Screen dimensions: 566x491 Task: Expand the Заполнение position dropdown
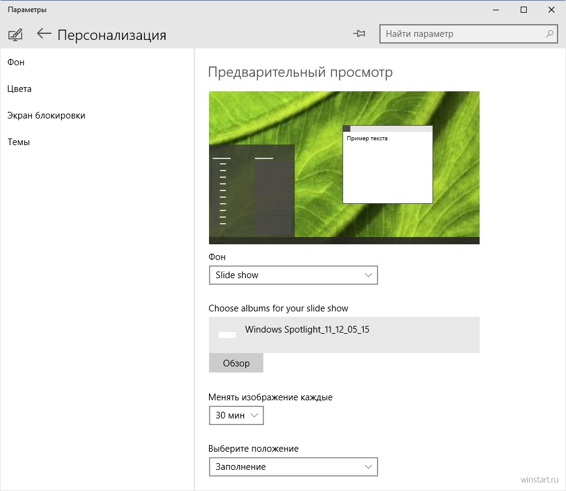pyautogui.click(x=293, y=467)
